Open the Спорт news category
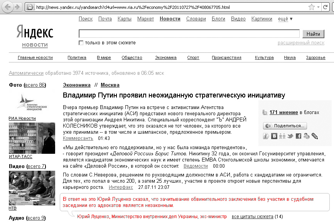Screen dimensions: 334x222 (193, 58)
